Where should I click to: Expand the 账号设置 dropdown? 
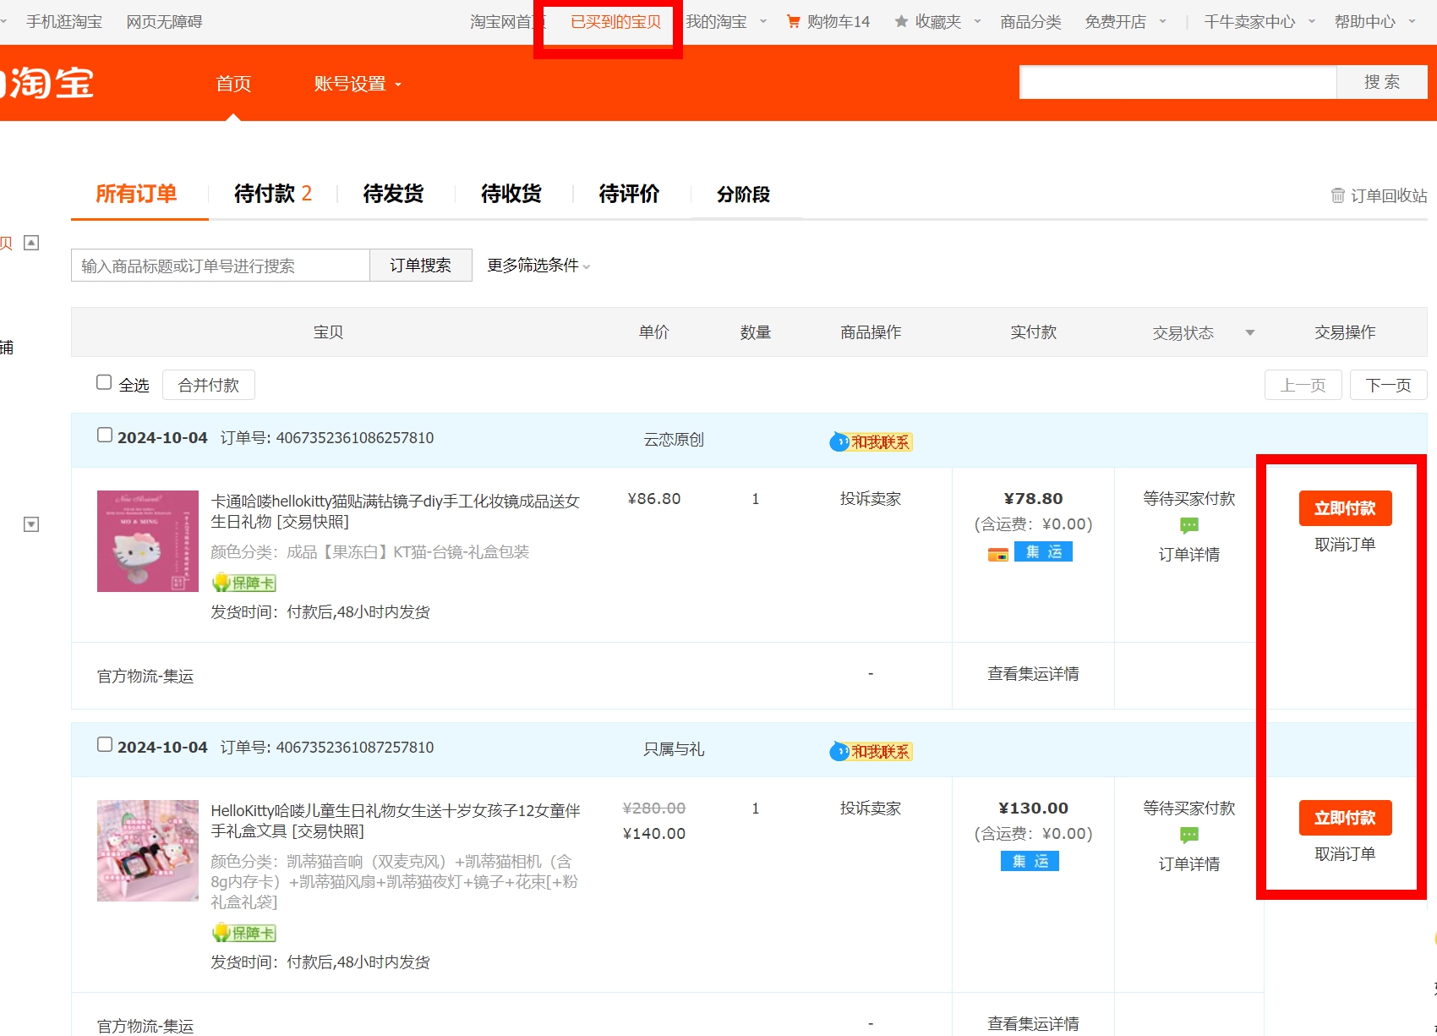point(358,84)
